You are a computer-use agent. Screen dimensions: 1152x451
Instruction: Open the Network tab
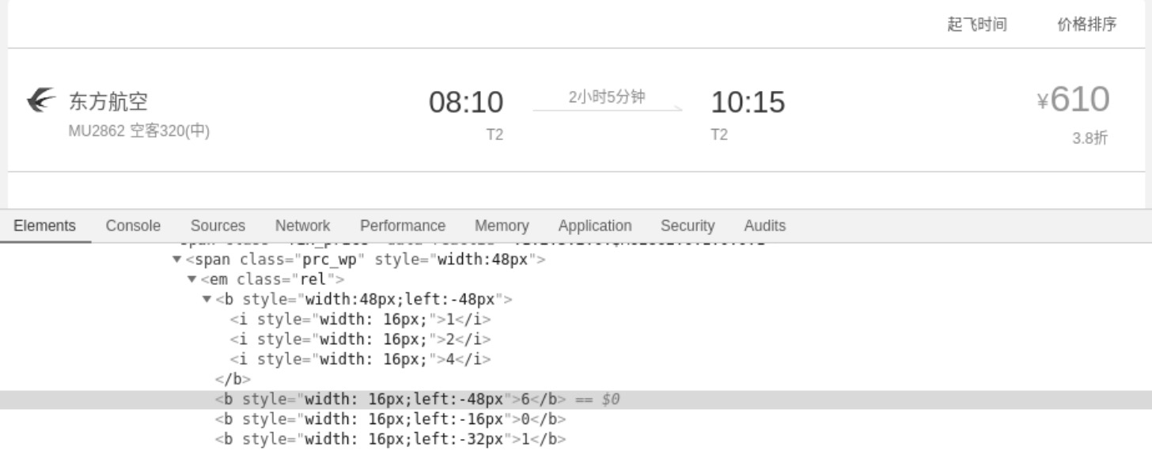point(302,226)
